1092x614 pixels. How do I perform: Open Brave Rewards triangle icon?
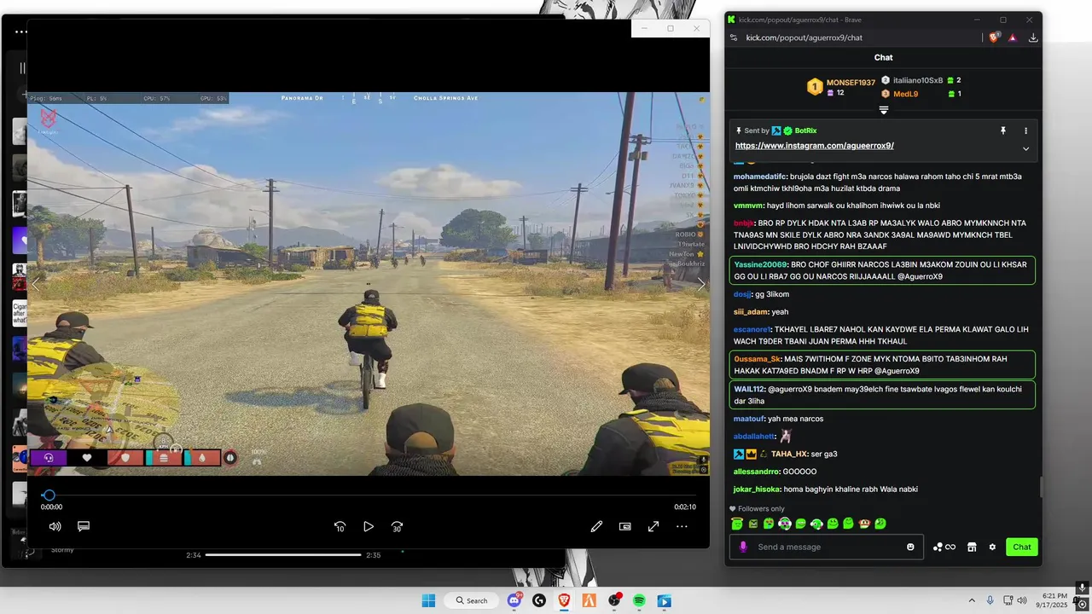click(1013, 38)
